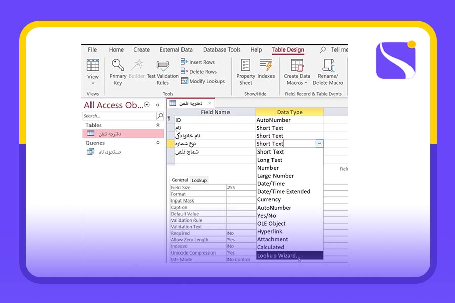Choose Calculated data type
The width and height of the screenshot is (455, 303).
[x=290, y=247]
